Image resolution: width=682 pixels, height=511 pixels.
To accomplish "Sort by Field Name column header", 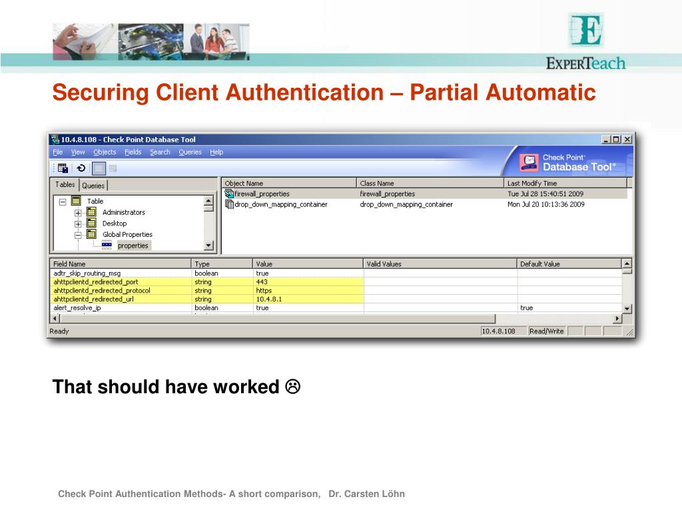I will 121,263.
